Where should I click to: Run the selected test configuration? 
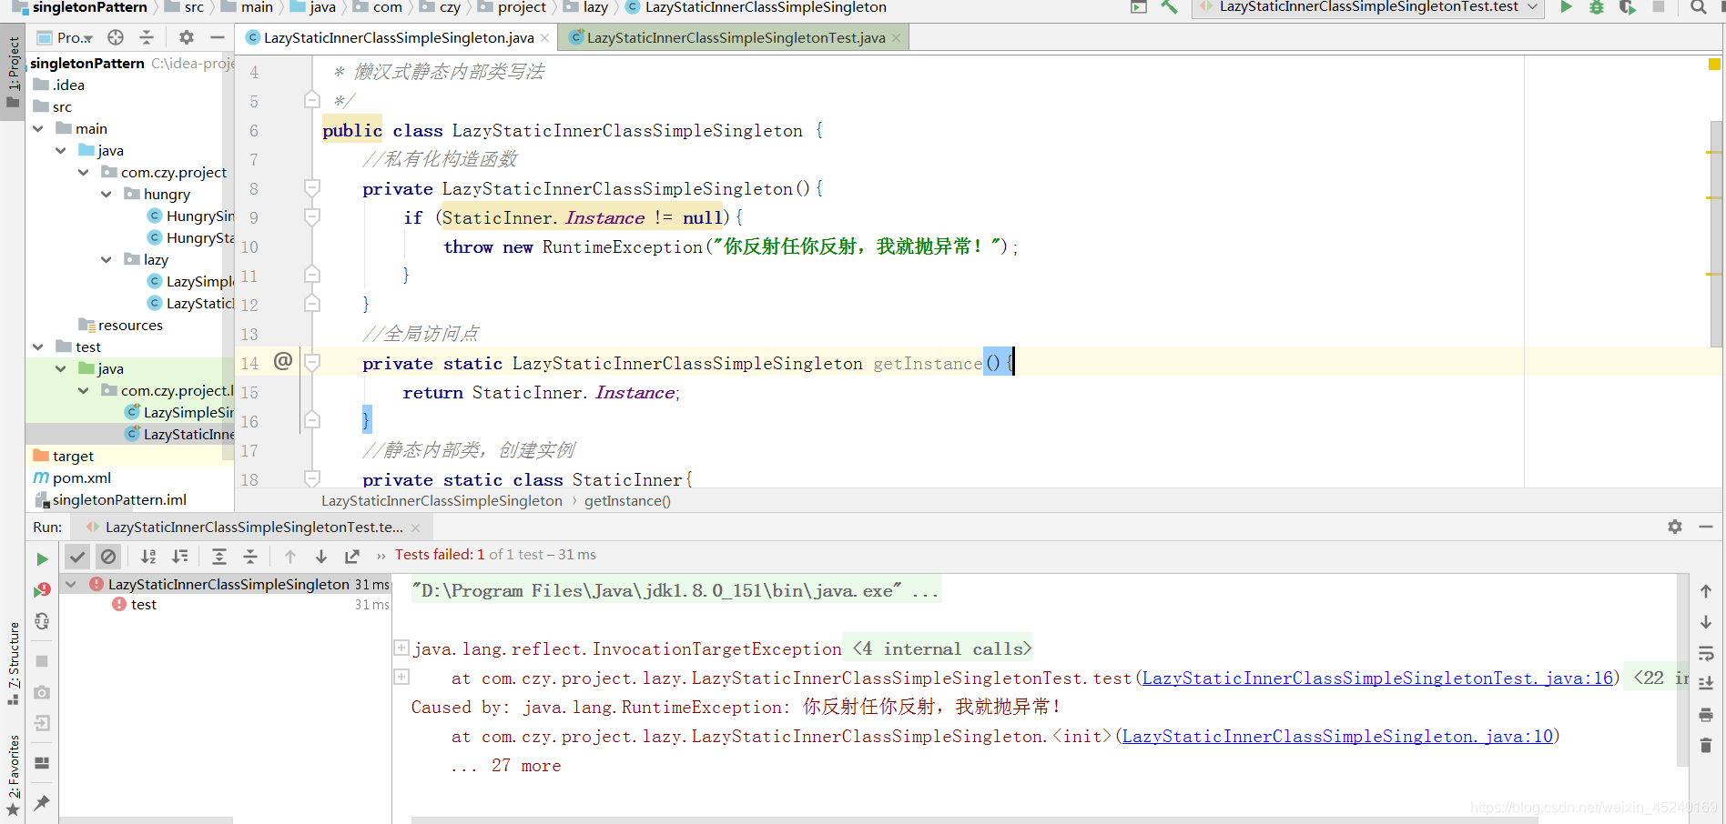(1566, 7)
